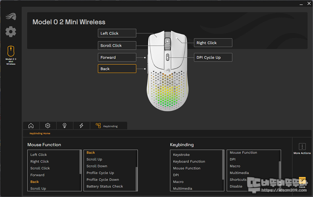
Task: Choose Scroll Down in second function list
Action: click(97, 166)
